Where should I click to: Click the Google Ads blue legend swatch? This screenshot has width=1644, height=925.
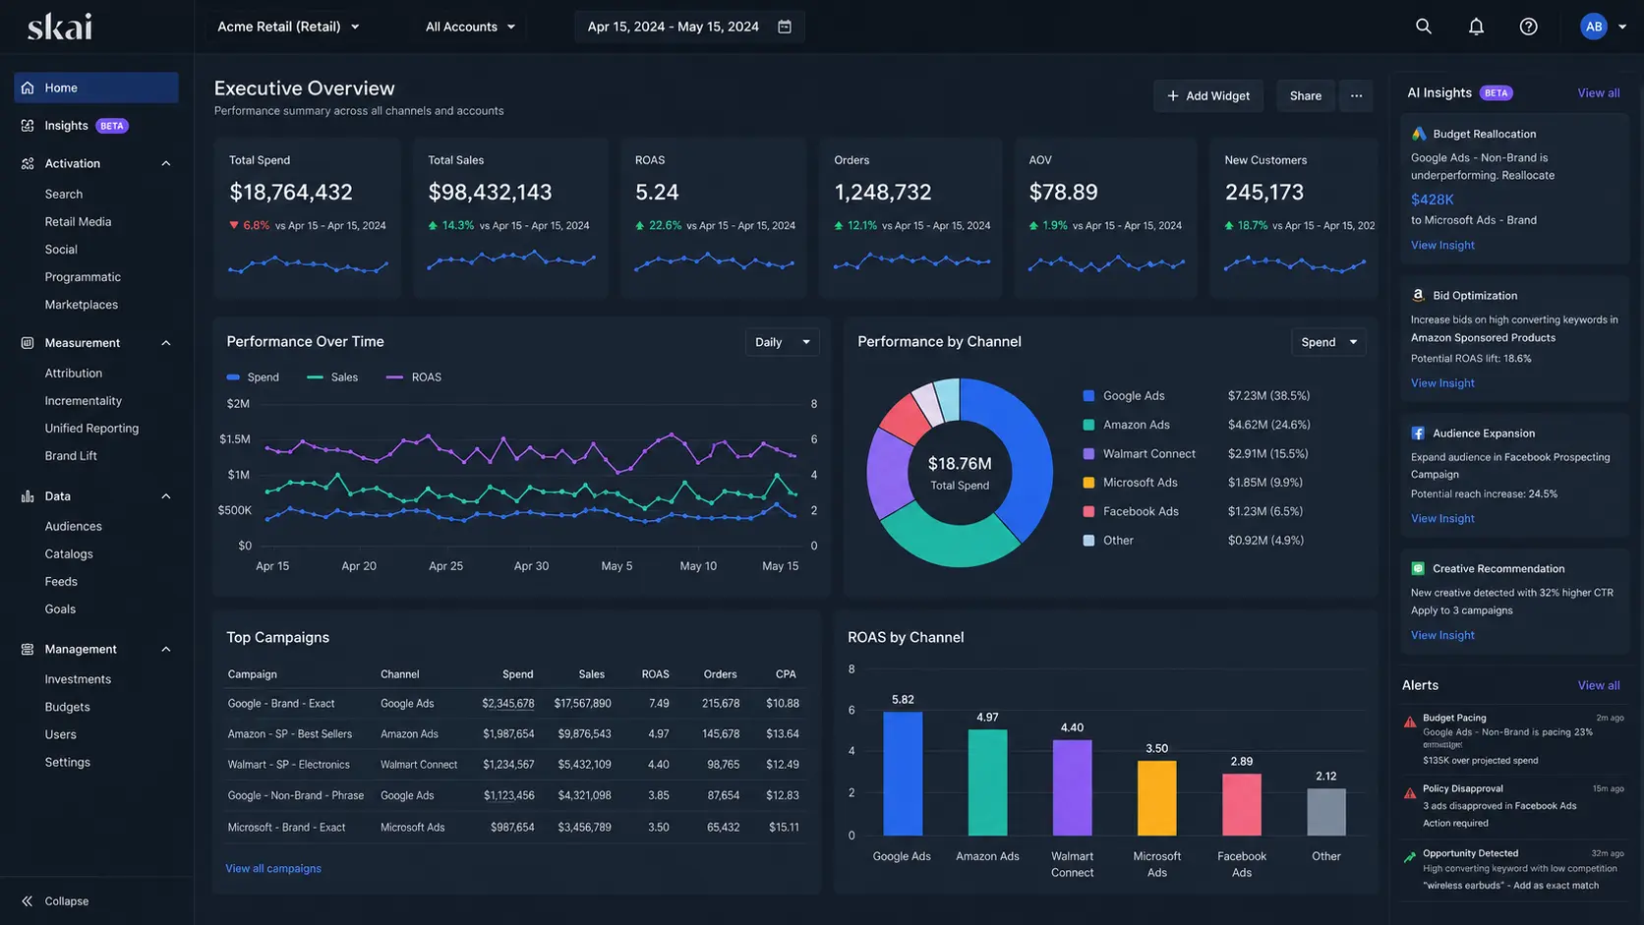pos(1088,396)
